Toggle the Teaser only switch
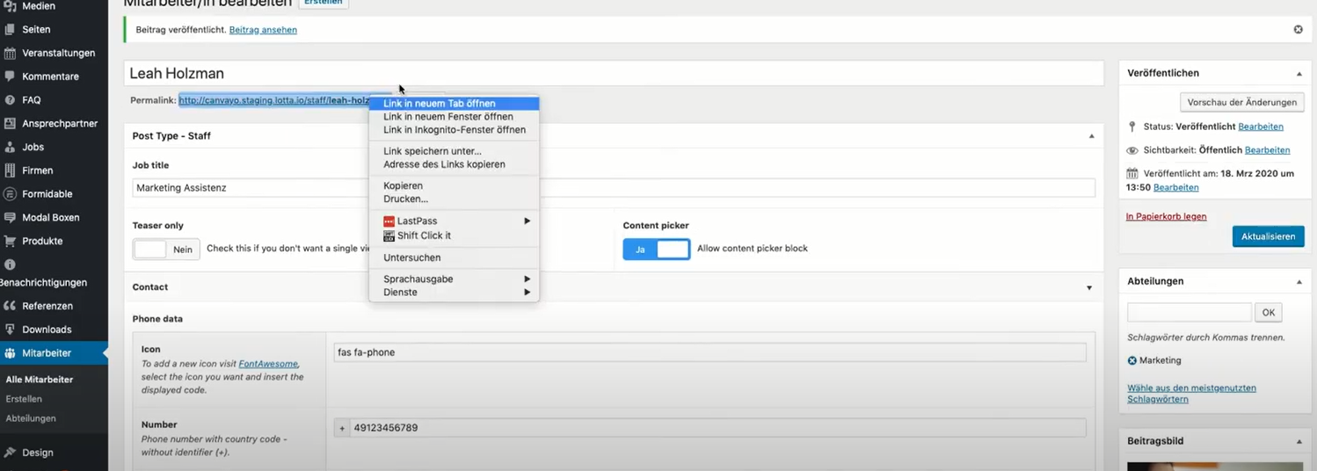The image size is (1317, 471). [x=166, y=250]
